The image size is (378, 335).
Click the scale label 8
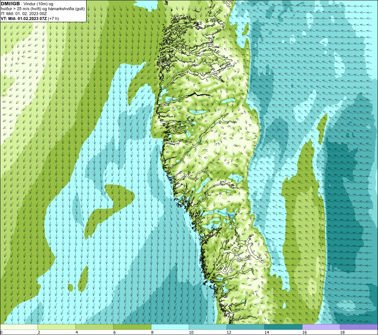(152, 333)
